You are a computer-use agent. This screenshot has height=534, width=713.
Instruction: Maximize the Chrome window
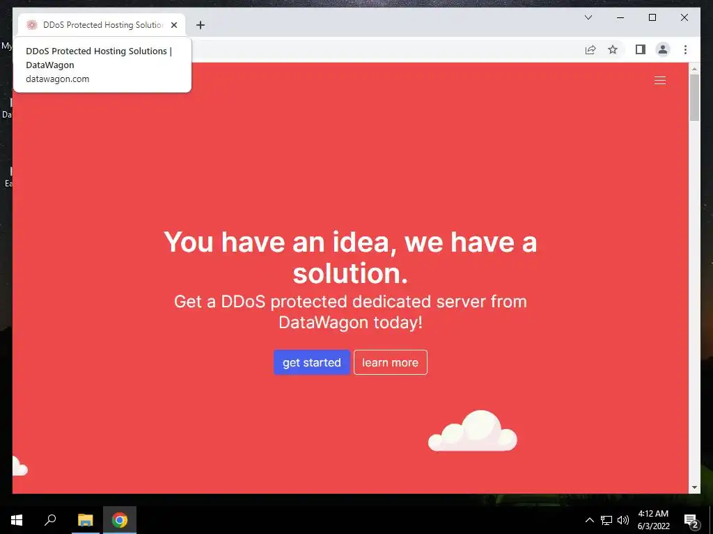coord(652,17)
